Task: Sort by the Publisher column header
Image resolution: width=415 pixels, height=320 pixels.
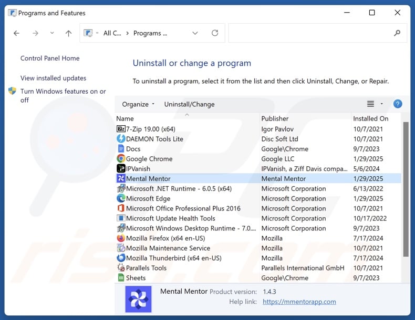Action: 275,118
